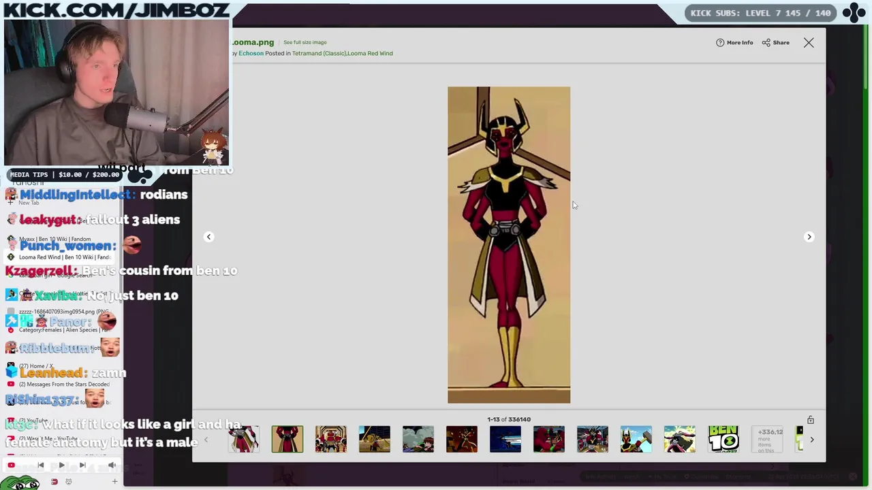Go to the next gallery image
Screen dimensions: 872x490
pos(809,237)
